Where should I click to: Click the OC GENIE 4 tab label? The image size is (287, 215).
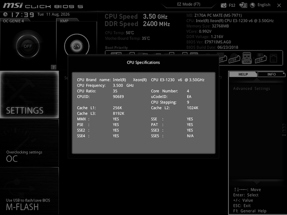[x=13, y=21]
